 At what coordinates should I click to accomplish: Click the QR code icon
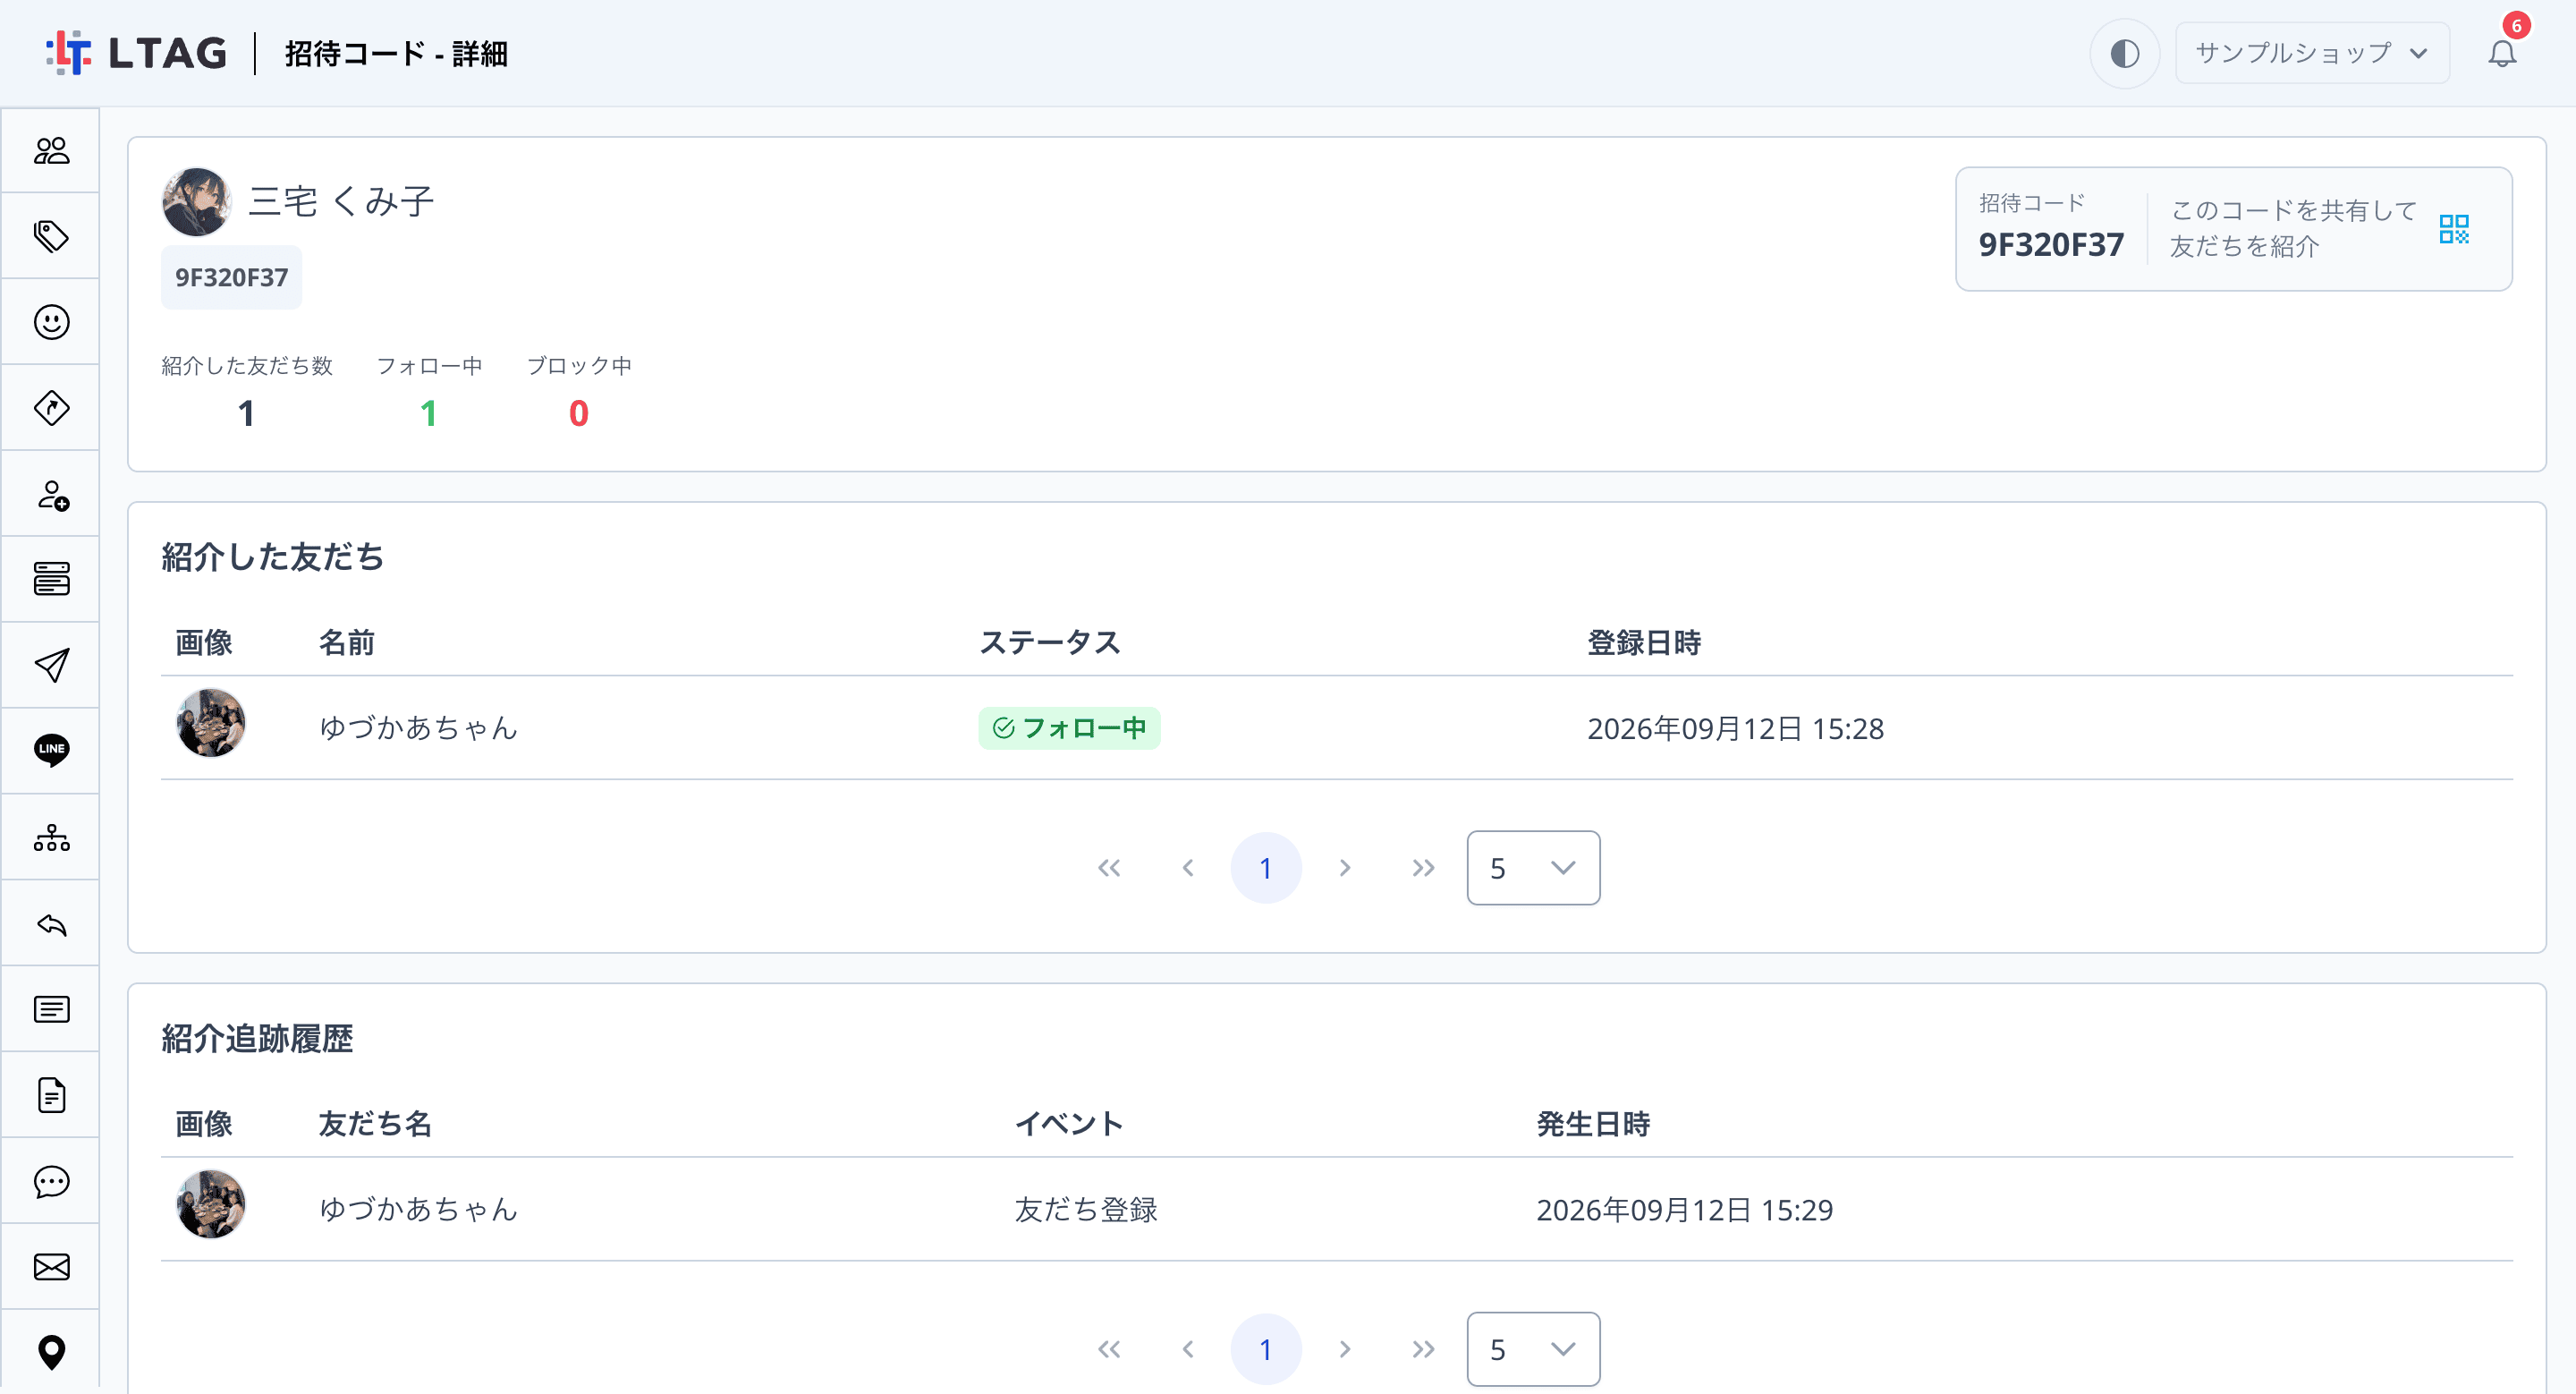(x=2453, y=229)
